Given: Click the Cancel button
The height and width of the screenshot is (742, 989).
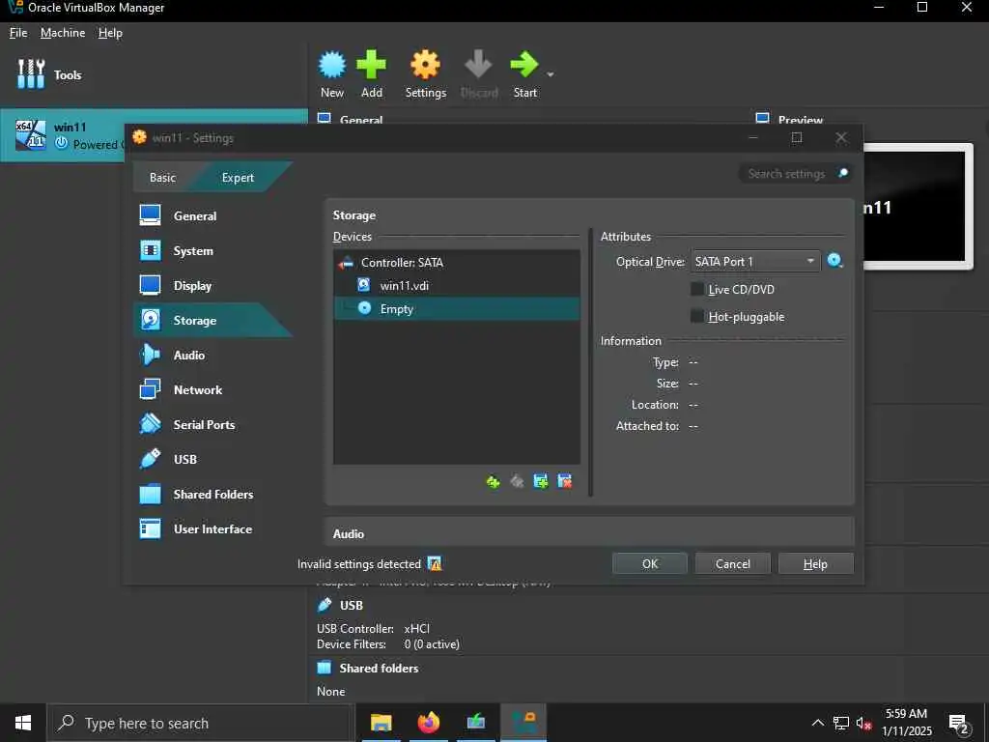Looking at the screenshot, I should (x=732, y=563).
